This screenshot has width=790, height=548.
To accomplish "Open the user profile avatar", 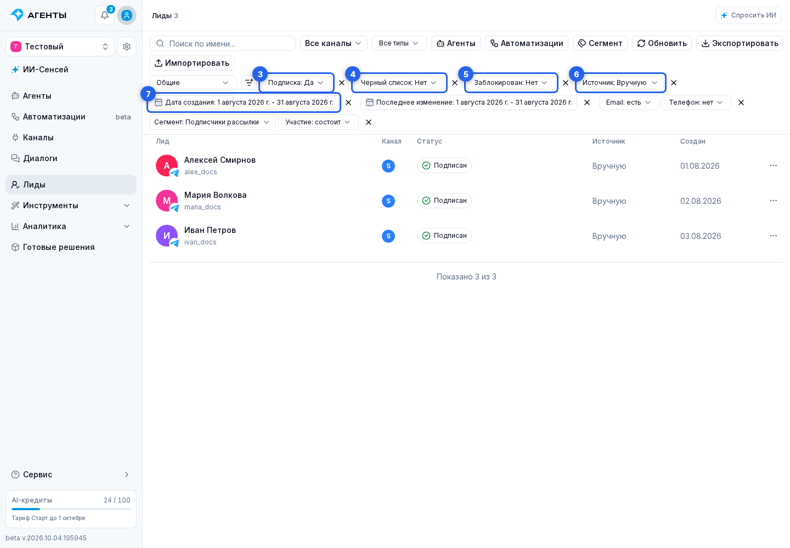I will coord(127,15).
